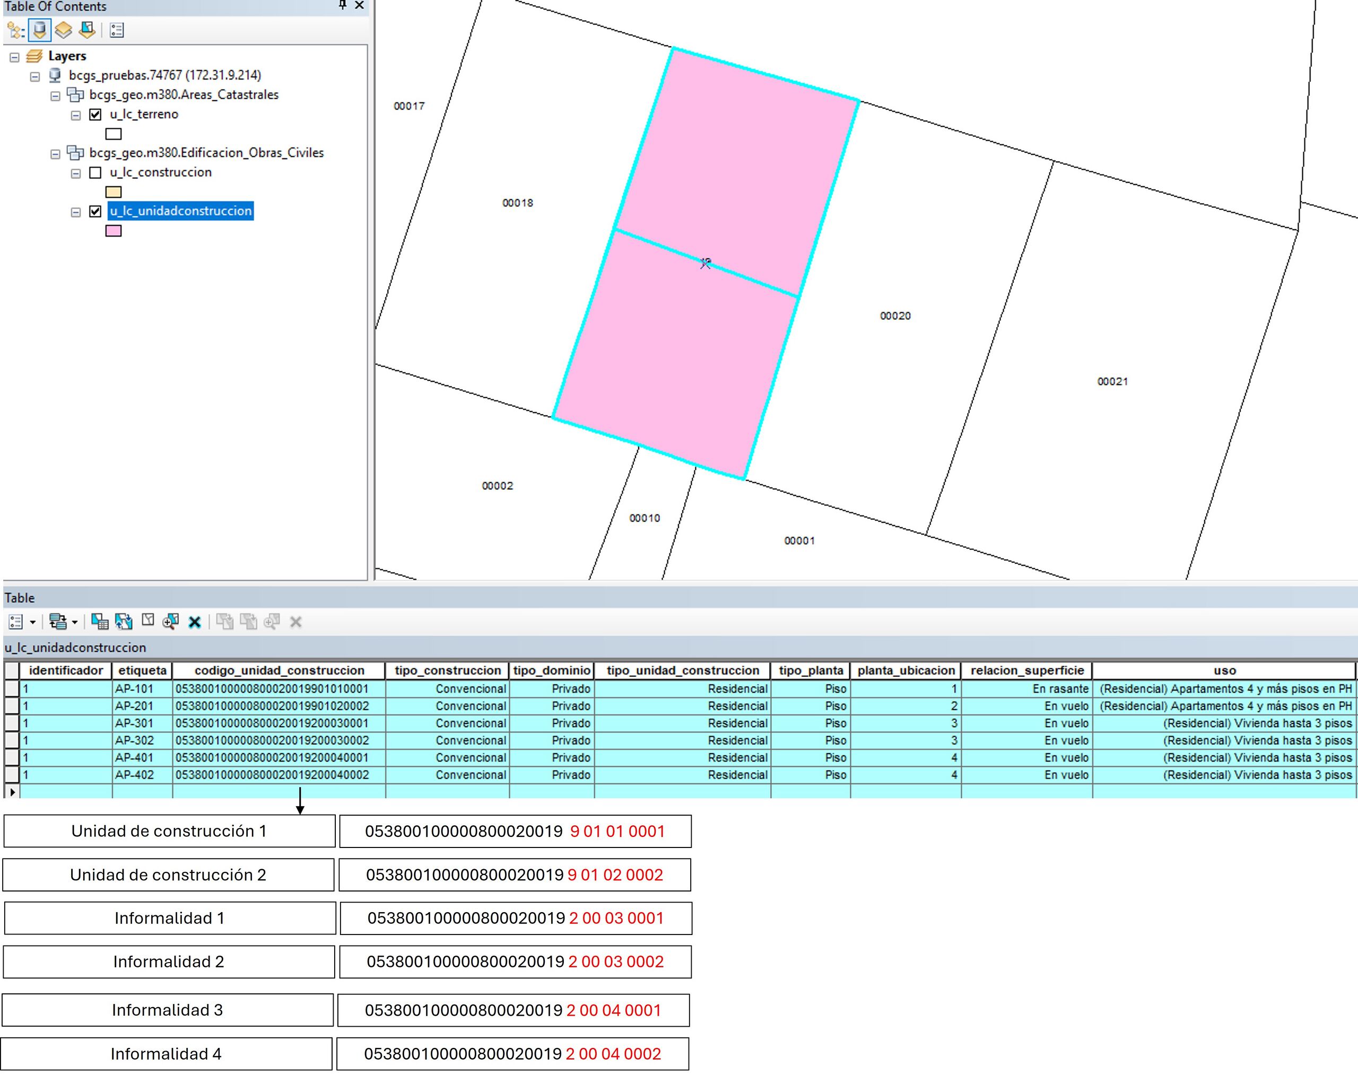
Task: Click the greyed-out X icon in table toolbar
Action: click(296, 623)
